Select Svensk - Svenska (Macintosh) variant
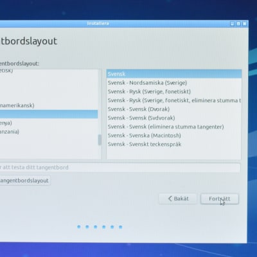Screen dimensions: 257x257 point(174,136)
